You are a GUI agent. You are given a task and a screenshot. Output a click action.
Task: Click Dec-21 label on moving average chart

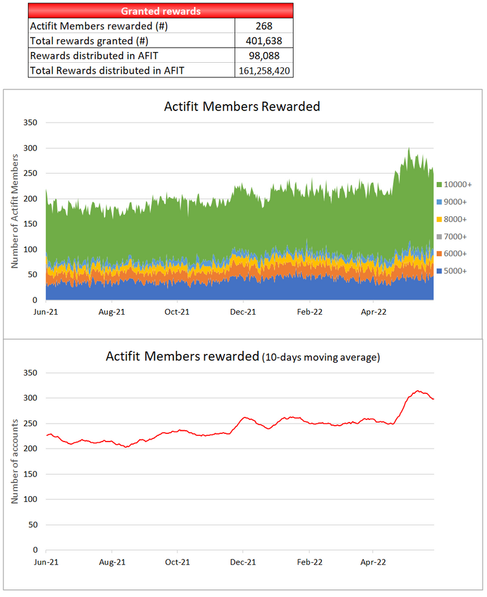pyautogui.click(x=243, y=562)
